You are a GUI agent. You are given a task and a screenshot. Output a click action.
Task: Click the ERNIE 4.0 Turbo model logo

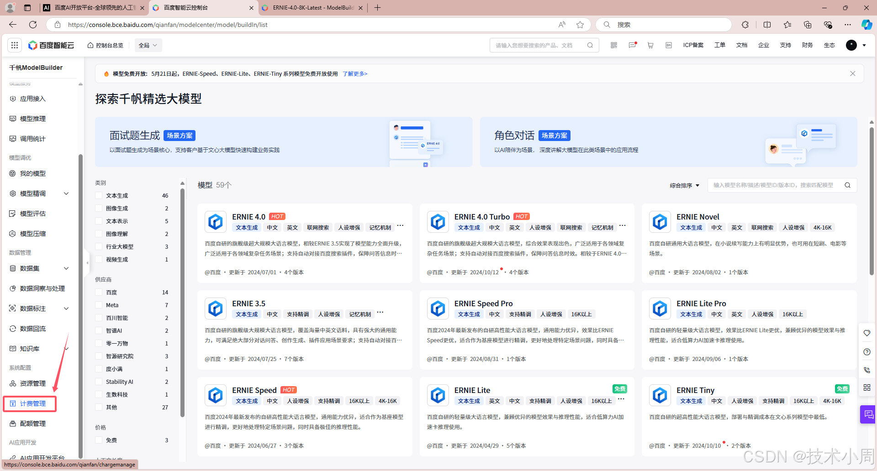[x=438, y=222]
